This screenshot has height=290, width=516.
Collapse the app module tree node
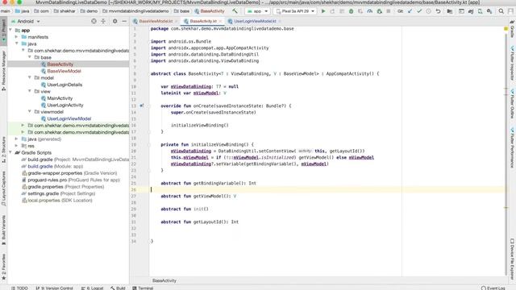(10, 30)
